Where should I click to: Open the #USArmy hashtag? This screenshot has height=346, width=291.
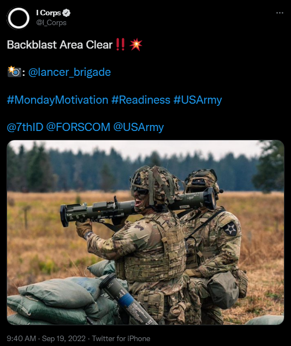point(198,100)
